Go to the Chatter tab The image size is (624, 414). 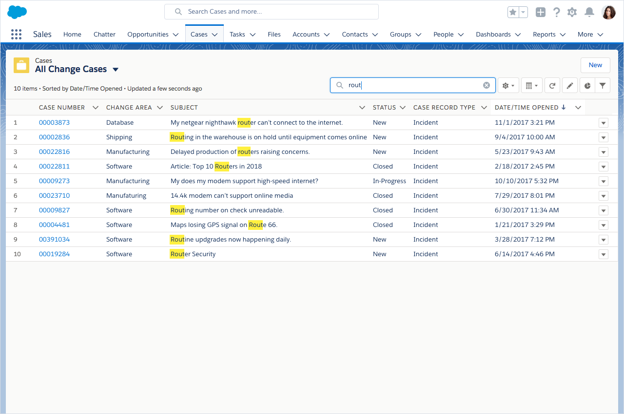point(104,34)
